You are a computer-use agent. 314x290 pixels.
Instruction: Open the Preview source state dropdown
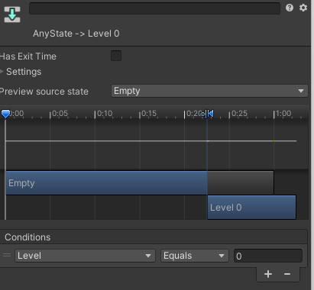[209, 91]
